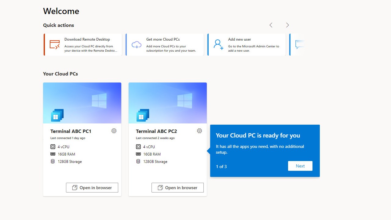The height and width of the screenshot is (220, 391).
Task: Open the Get more Cloud PCs card
Action: pos(165,45)
